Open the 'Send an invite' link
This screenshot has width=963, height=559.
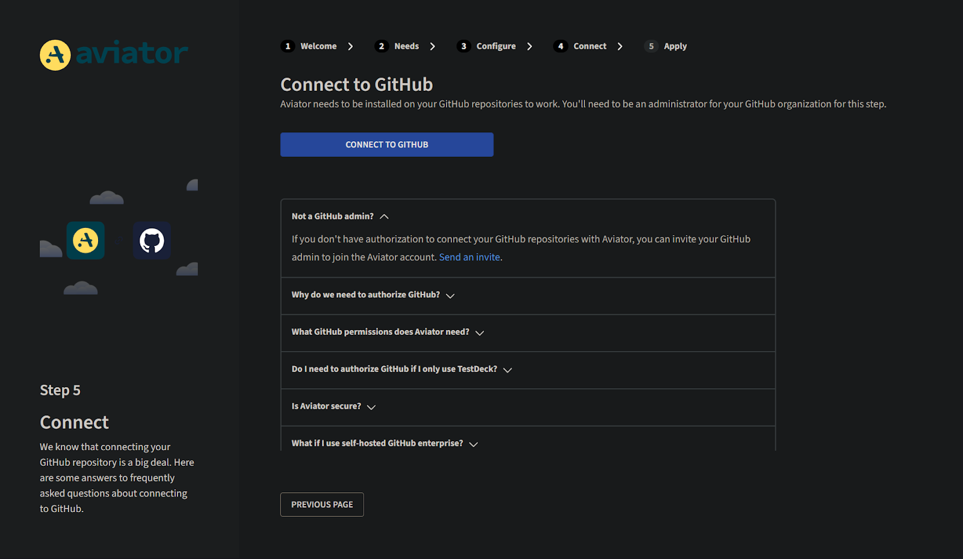click(469, 257)
